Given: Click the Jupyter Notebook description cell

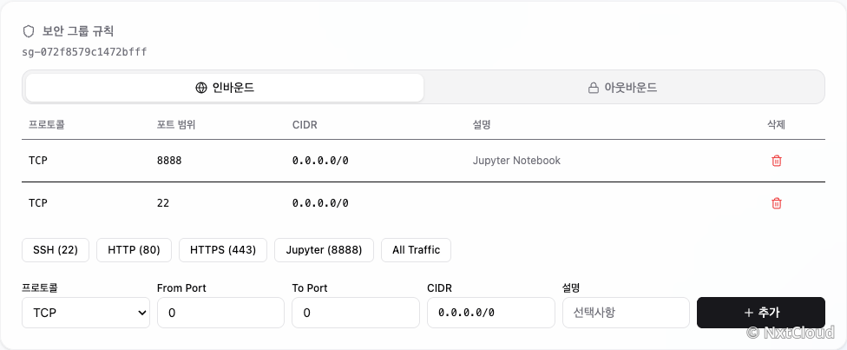Looking at the screenshot, I should coord(516,161).
